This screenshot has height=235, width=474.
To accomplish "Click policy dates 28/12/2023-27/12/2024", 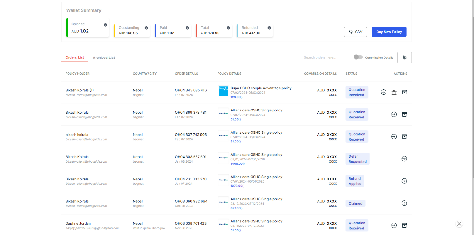I will pos(247,204).
